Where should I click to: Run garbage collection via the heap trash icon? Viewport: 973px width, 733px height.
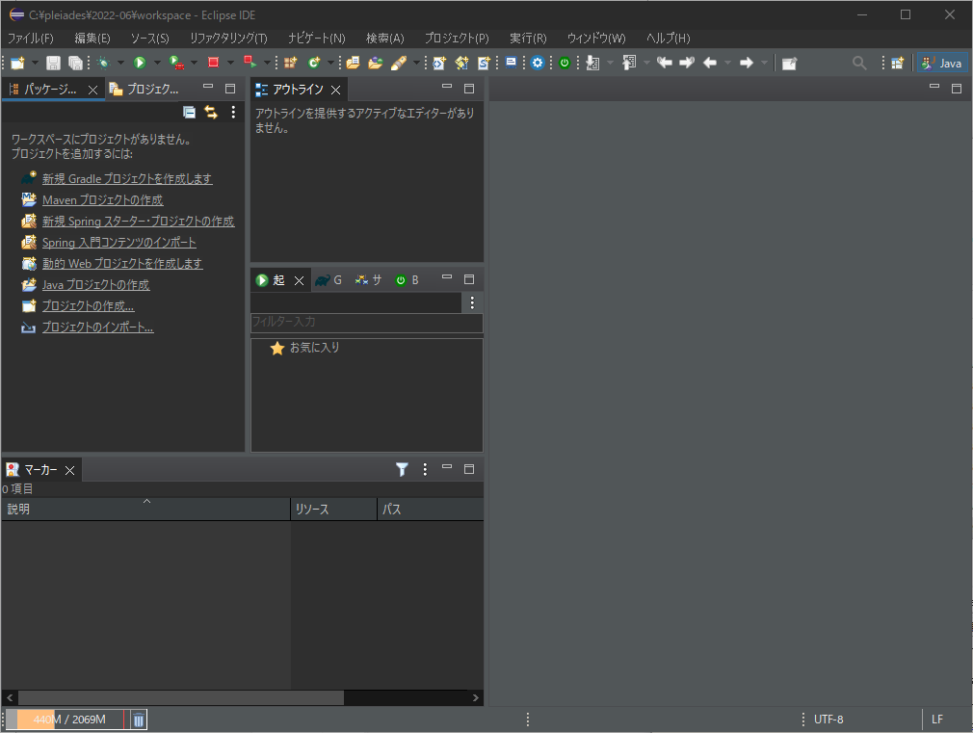coord(137,719)
